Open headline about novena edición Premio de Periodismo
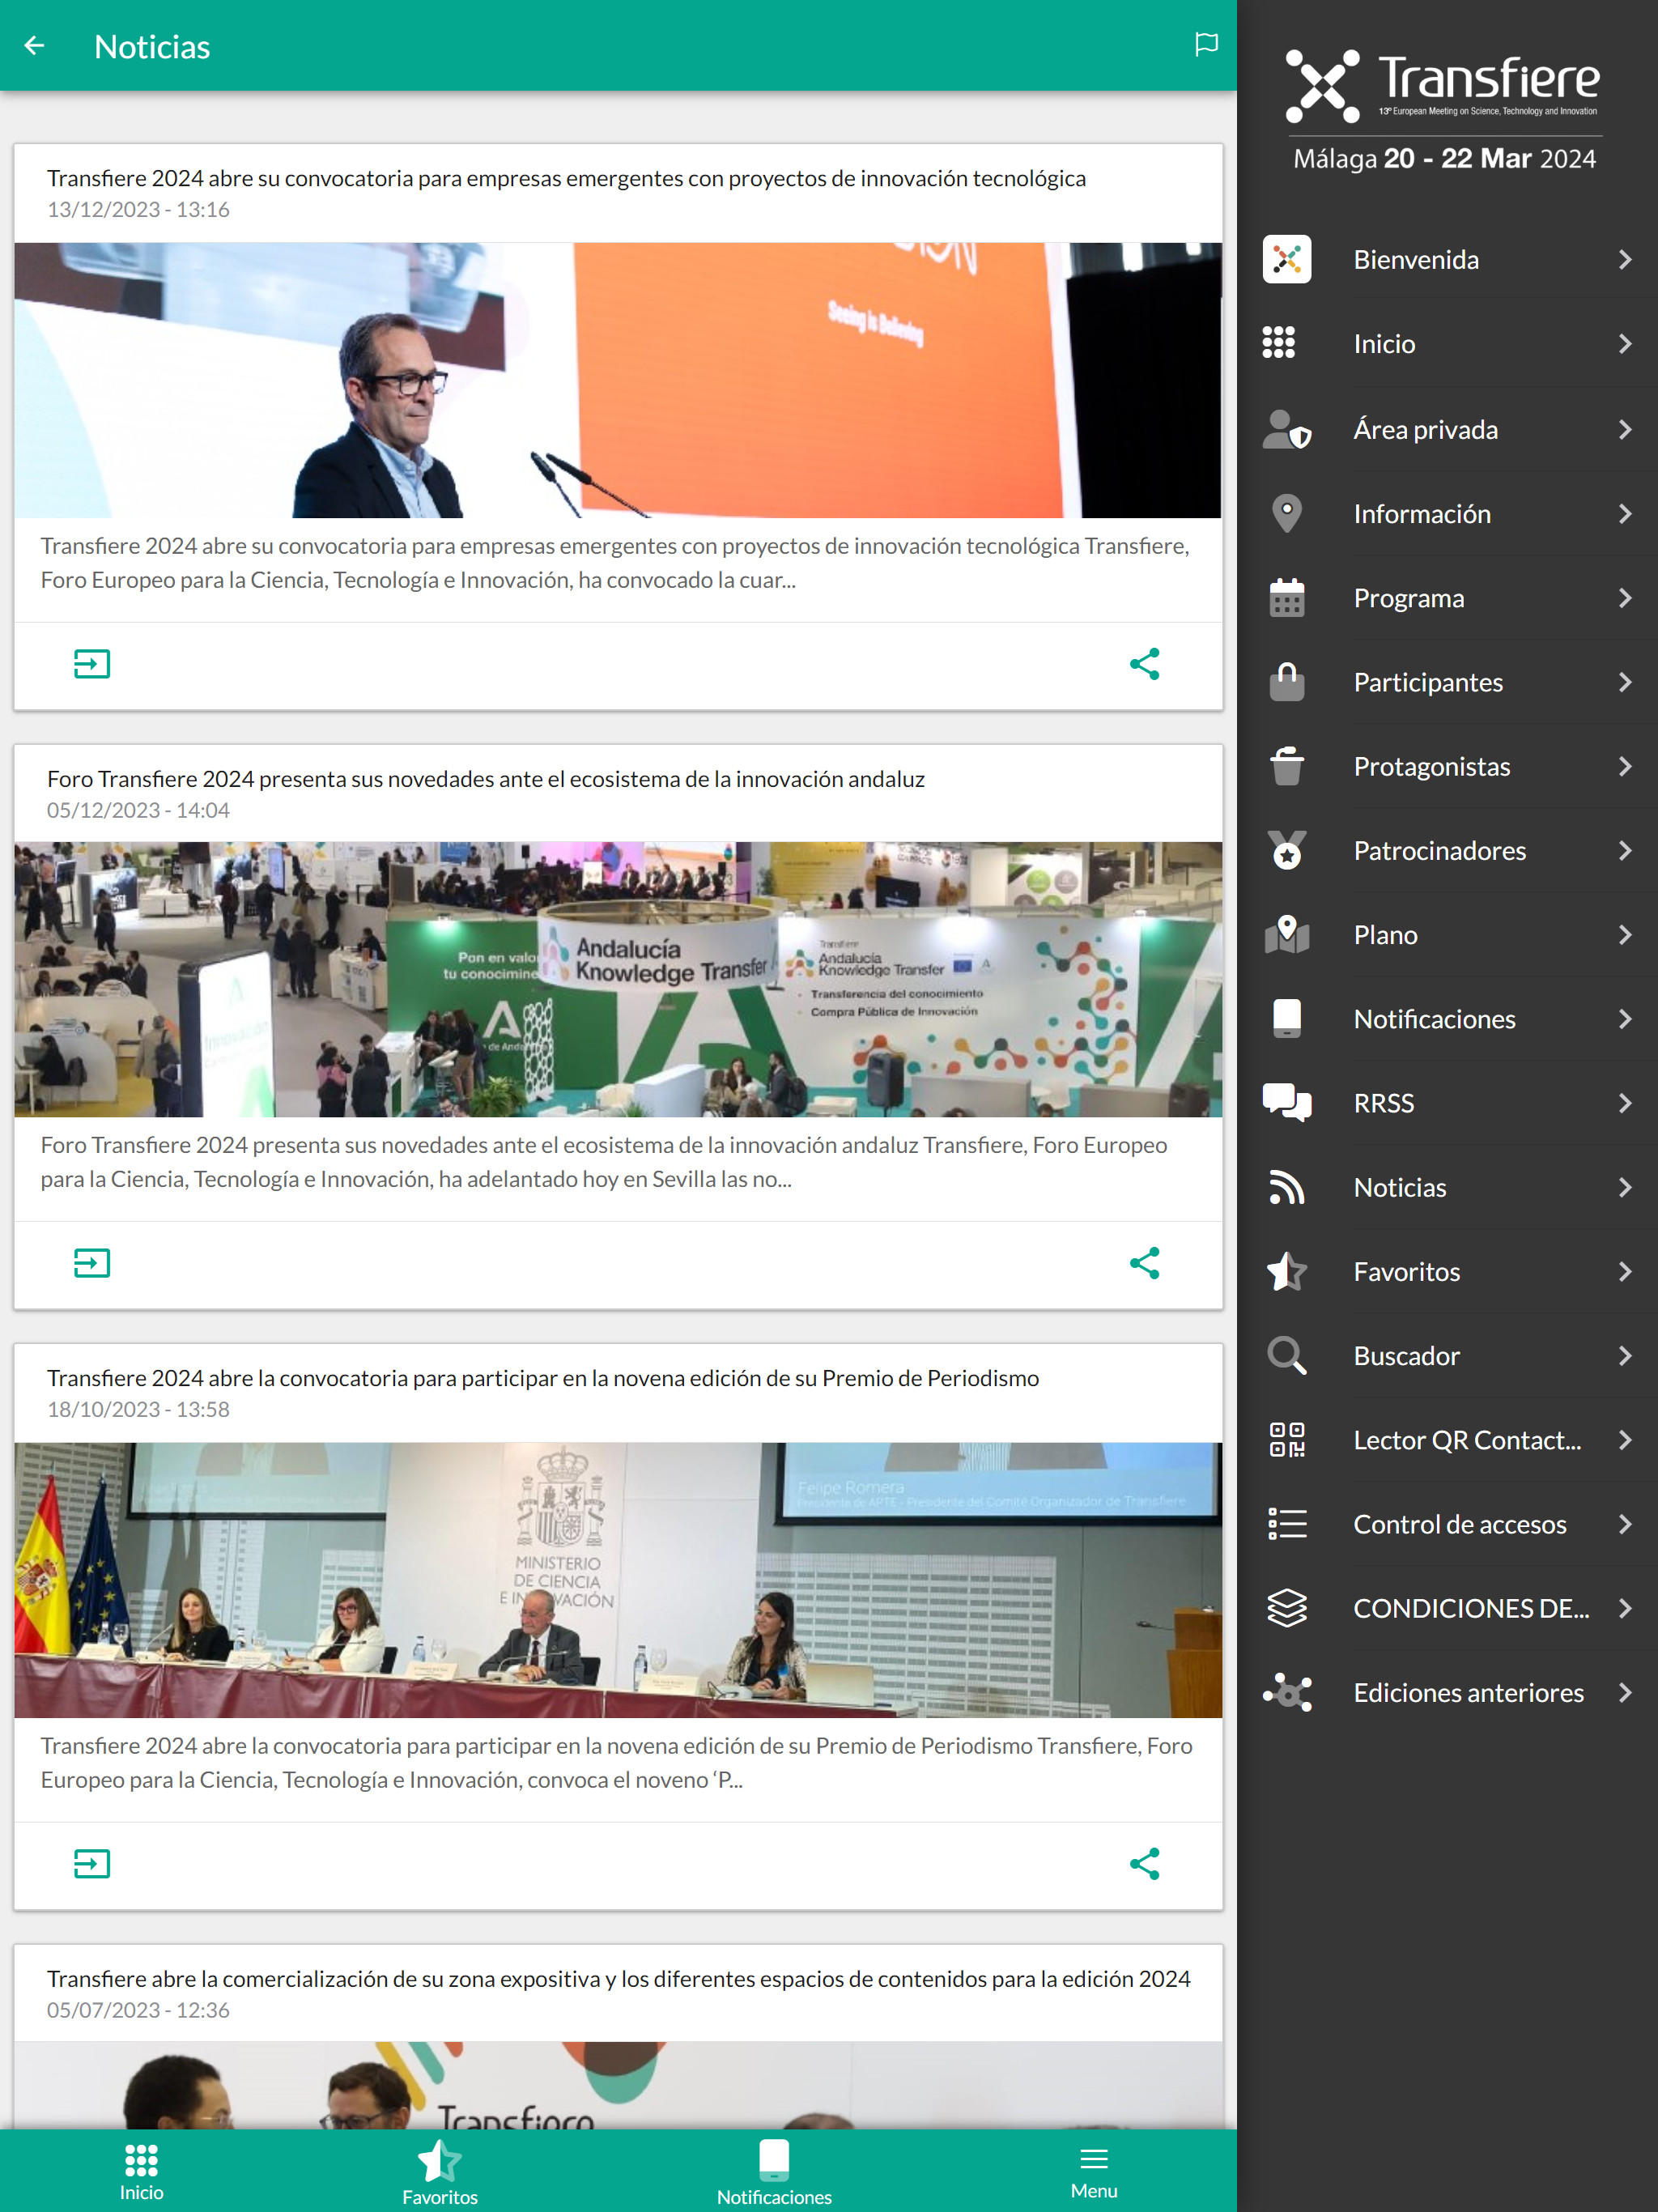The width and height of the screenshot is (1658, 2212). [x=543, y=1378]
